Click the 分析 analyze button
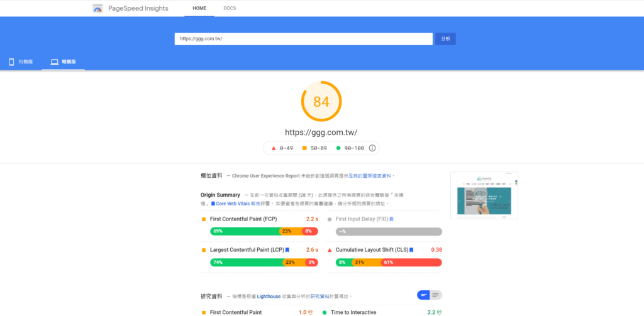The image size is (644, 316). (446, 39)
